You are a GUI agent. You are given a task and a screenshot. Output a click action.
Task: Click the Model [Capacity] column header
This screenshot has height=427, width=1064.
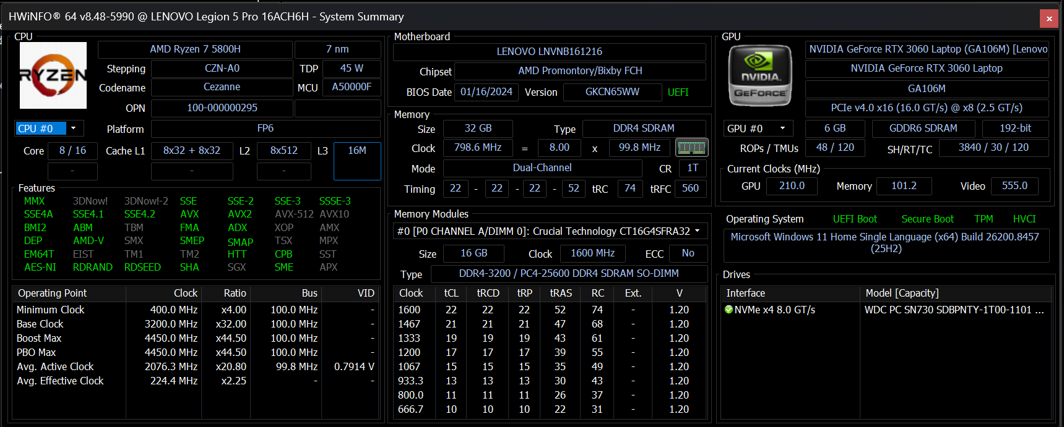pyautogui.click(x=956, y=293)
